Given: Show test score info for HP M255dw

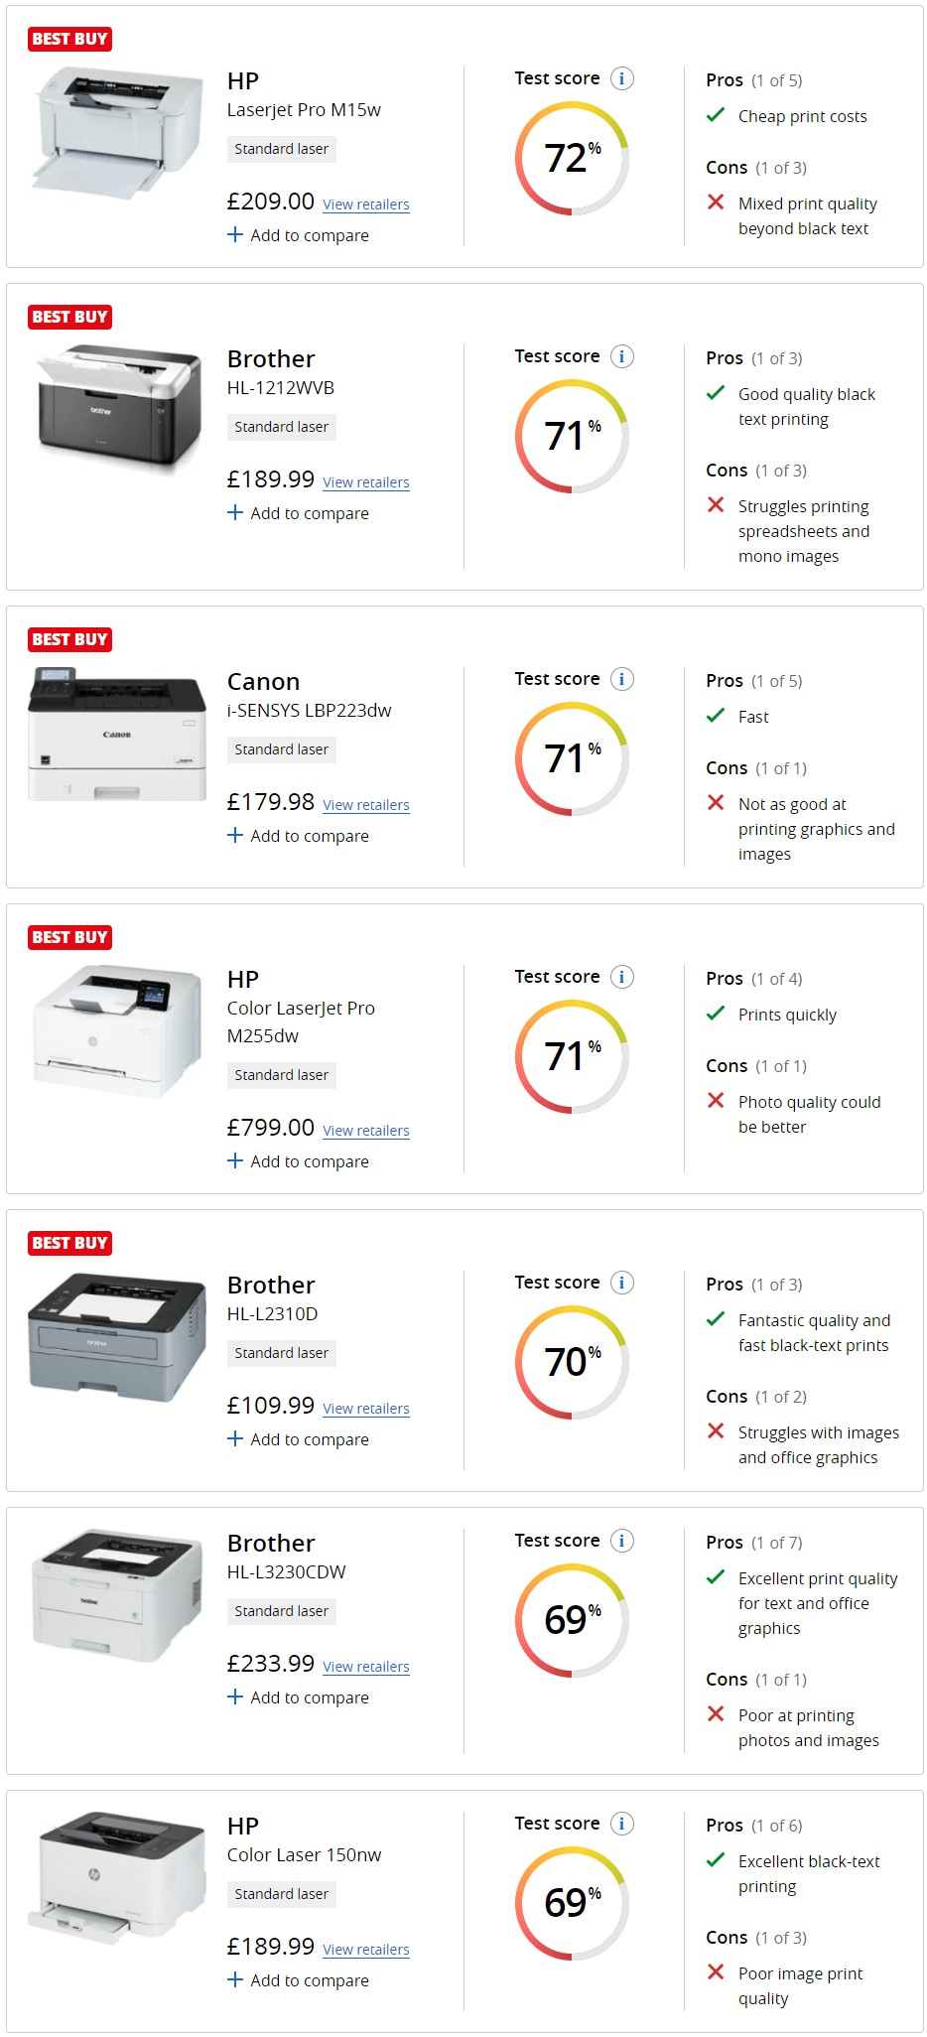Looking at the screenshot, I should (x=621, y=977).
